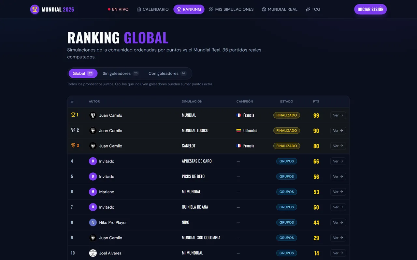417x260 pixels.
Task: Click Juan Camilo's avatar in the CANELOT row
Action: point(93,146)
